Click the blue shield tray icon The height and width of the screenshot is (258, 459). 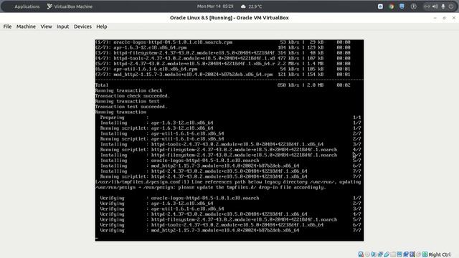tap(402, 6)
